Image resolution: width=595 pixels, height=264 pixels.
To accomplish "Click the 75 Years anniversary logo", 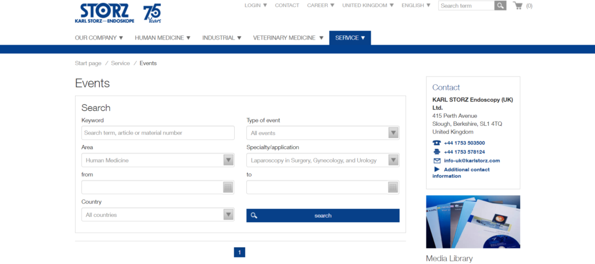I will click(x=152, y=12).
